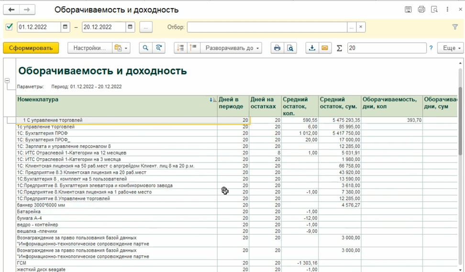Send report by email envelope icon
465x272 pixels.
pyautogui.click(x=325, y=48)
